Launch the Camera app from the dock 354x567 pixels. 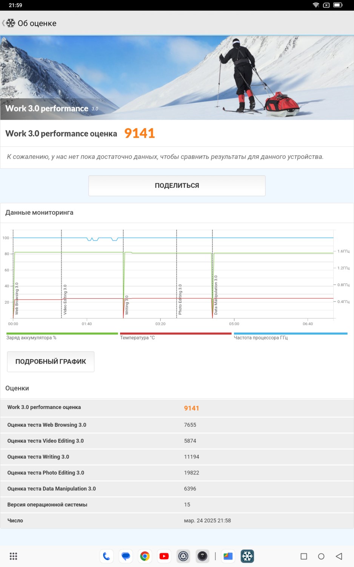[203, 556]
